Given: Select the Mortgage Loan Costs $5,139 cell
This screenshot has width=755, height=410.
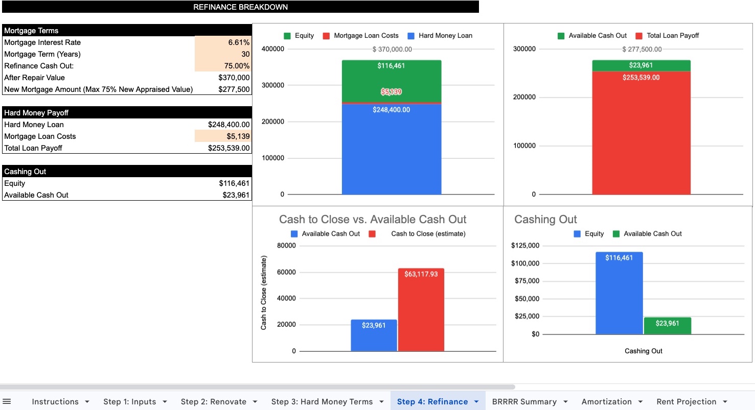Looking at the screenshot, I should pyautogui.click(x=223, y=136).
